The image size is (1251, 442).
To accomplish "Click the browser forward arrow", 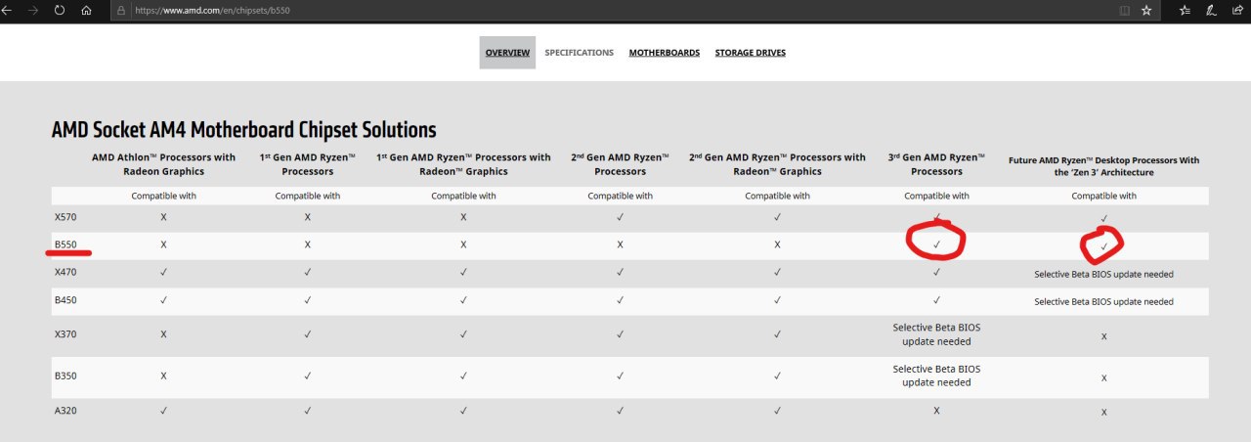I will 36,10.
